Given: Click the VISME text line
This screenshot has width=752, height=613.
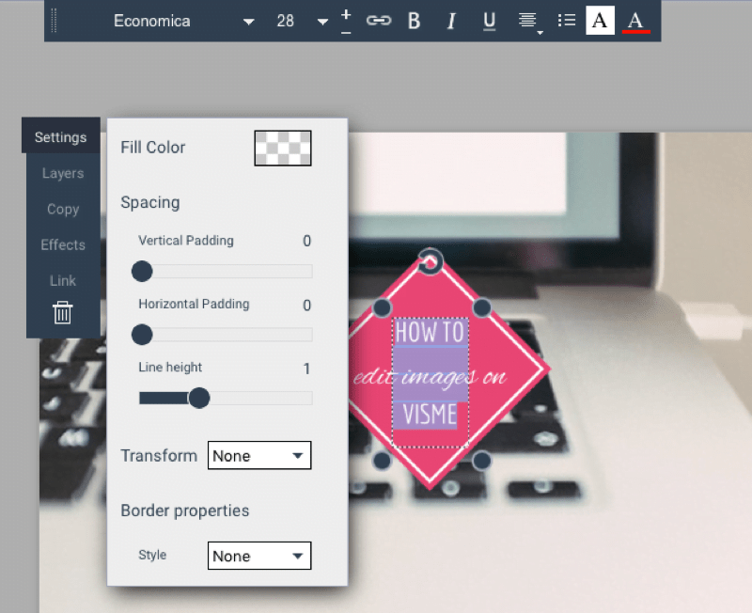Looking at the screenshot, I should tap(430, 414).
